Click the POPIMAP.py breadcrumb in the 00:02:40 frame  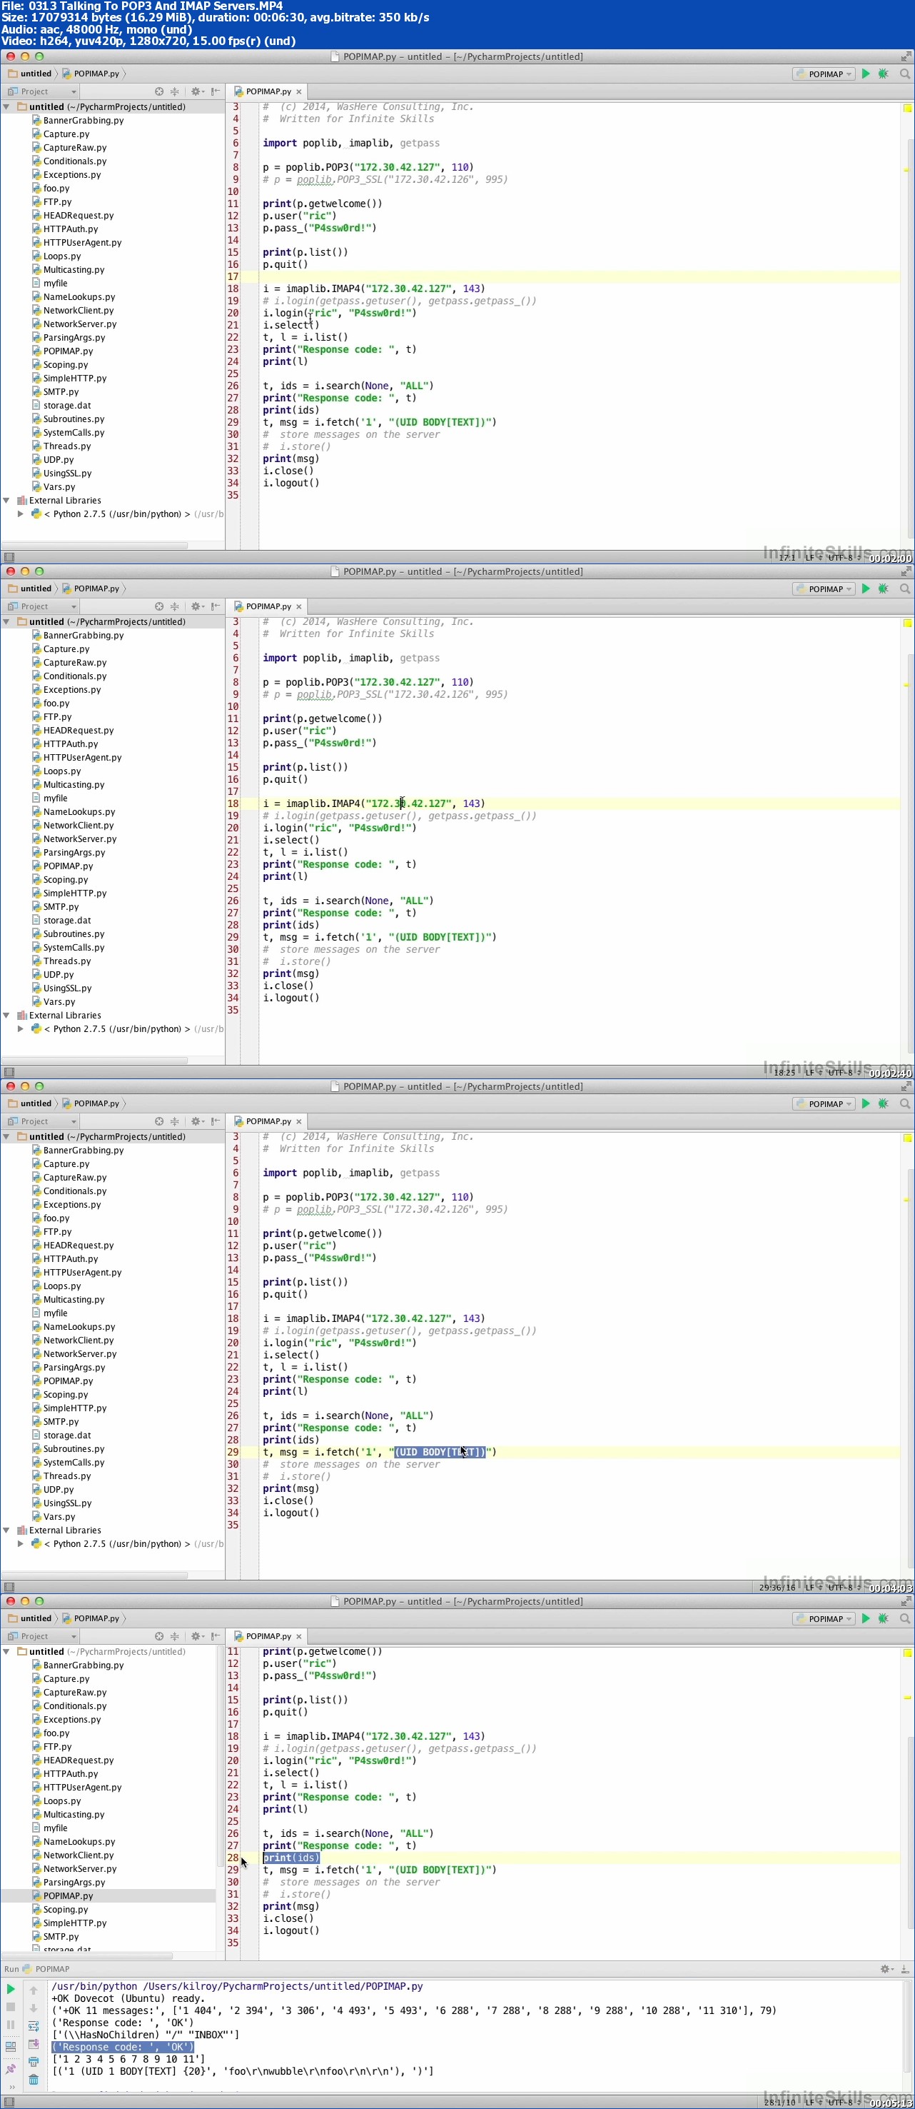(x=91, y=588)
